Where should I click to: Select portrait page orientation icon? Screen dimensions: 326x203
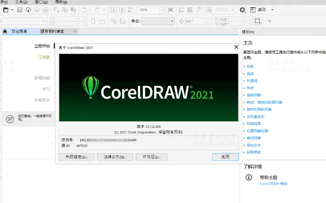(x=93, y=21)
